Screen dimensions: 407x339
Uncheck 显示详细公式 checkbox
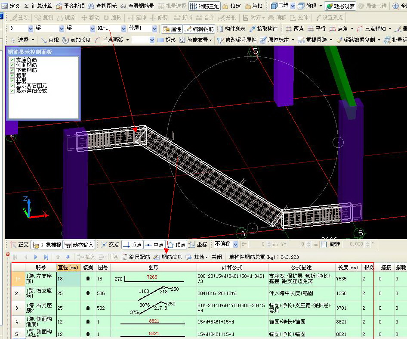(x=12, y=91)
